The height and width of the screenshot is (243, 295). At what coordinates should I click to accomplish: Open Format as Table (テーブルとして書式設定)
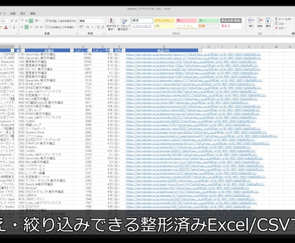click(x=124, y=24)
